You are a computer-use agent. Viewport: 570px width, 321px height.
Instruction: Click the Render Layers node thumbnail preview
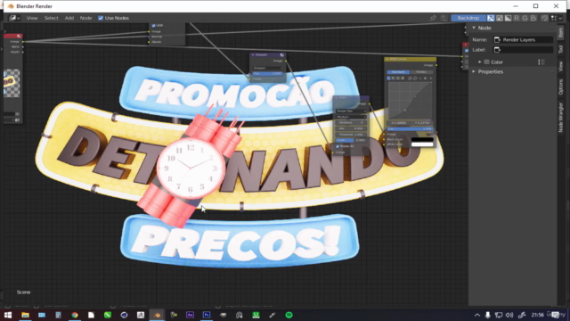click(12, 84)
